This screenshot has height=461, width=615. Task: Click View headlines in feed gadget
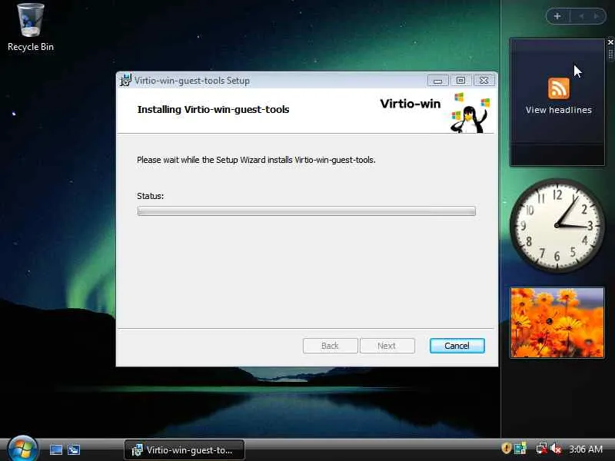(559, 110)
